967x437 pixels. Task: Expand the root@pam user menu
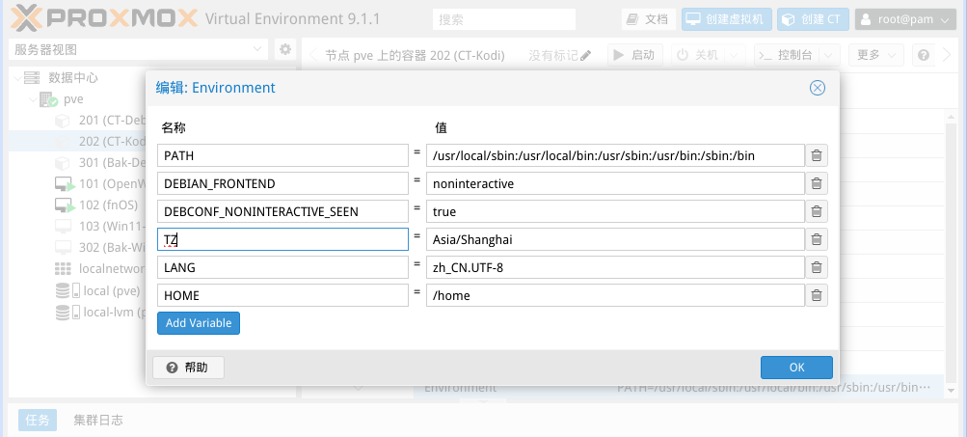(x=906, y=19)
